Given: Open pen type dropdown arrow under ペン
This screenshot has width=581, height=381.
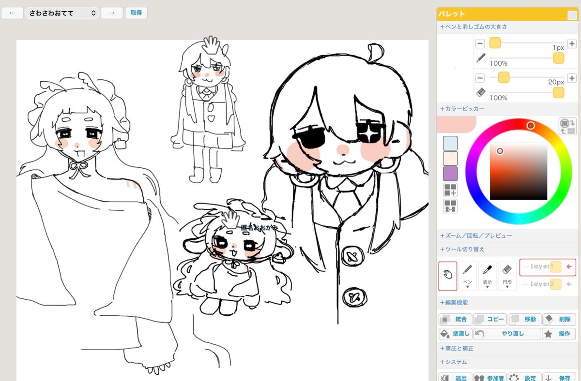Looking at the screenshot, I should tap(467, 287).
